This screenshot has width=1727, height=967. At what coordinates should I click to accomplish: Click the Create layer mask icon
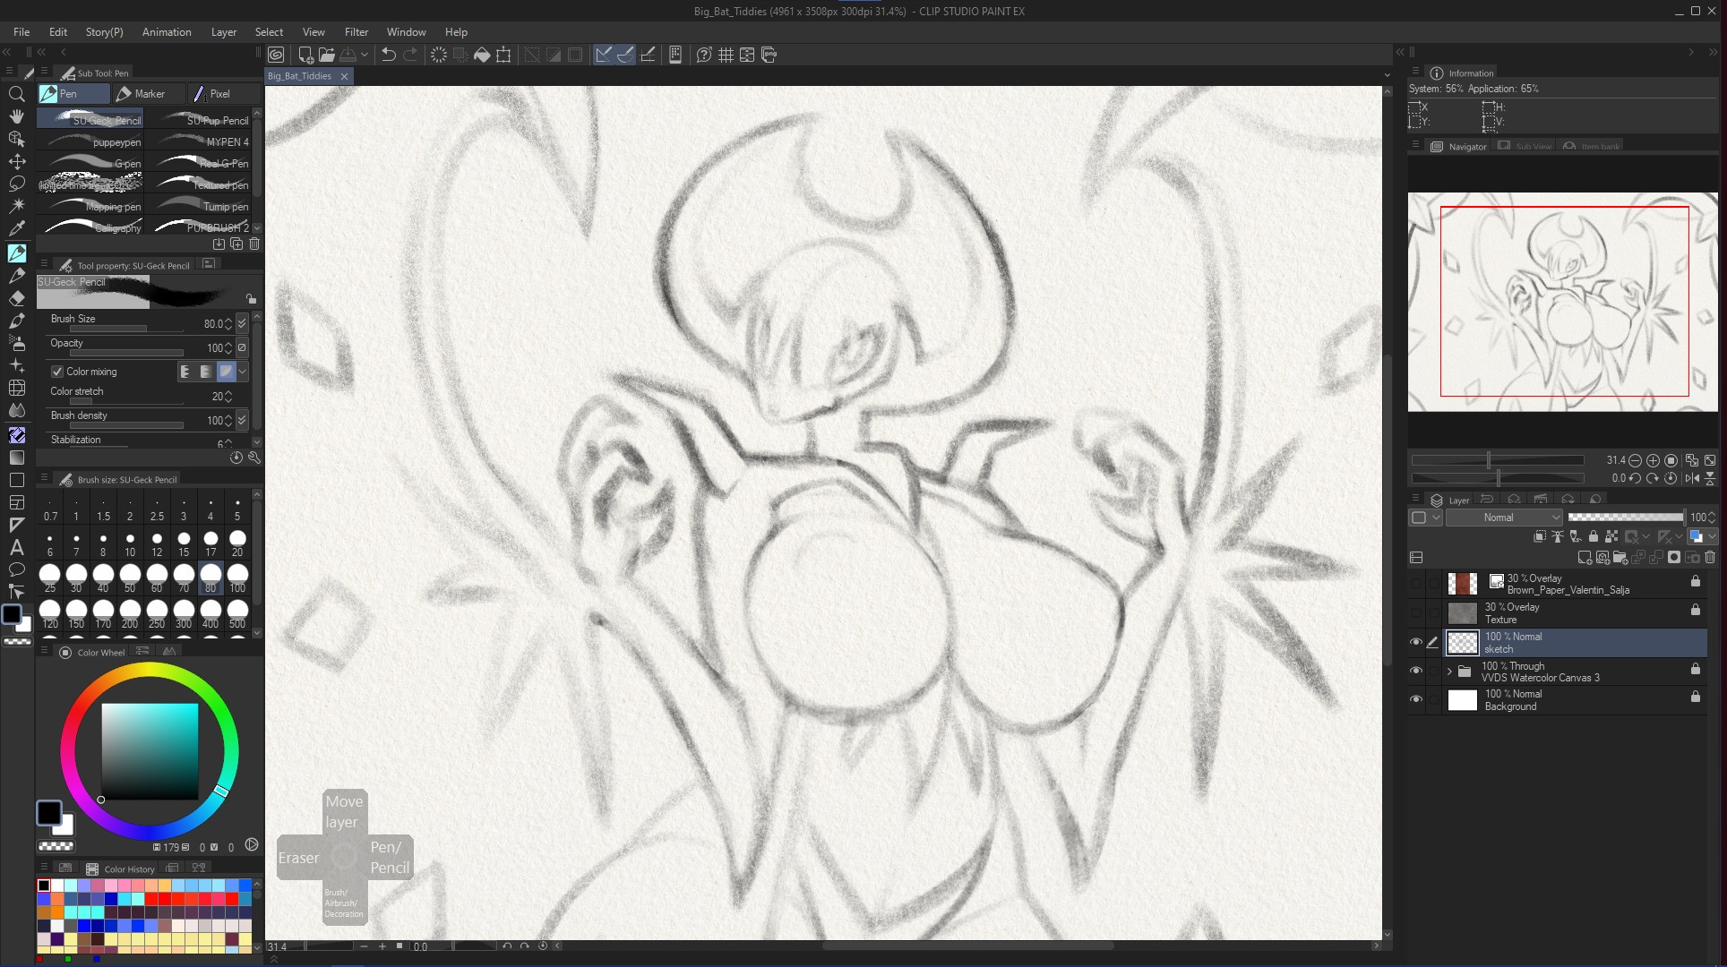(x=1674, y=558)
